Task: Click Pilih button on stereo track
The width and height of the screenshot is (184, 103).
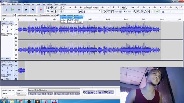Action: 7,58
